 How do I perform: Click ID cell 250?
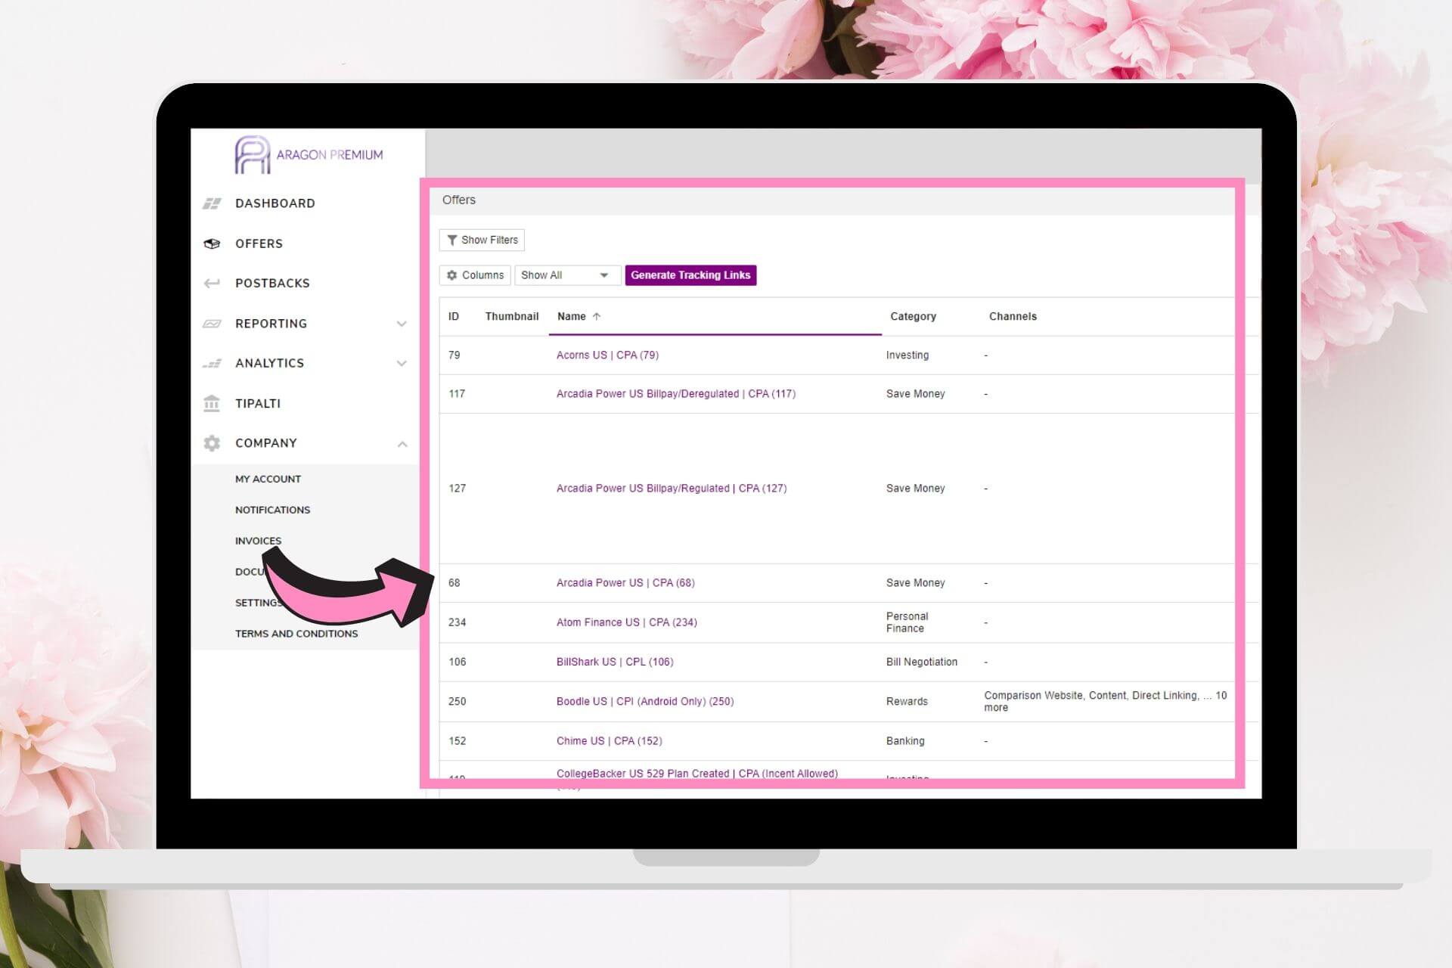click(x=457, y=702)
